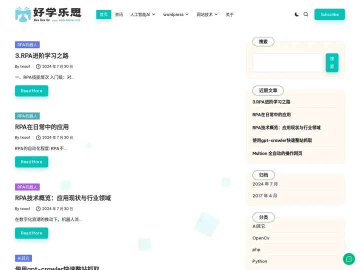Open post title 3.RPA进阶学习之路

(42, 56)
